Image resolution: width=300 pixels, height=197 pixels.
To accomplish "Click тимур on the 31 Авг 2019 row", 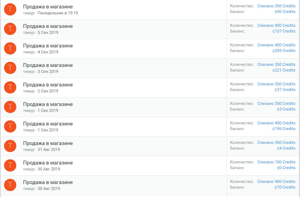I will pyautogui.click(x=29, y=150).
